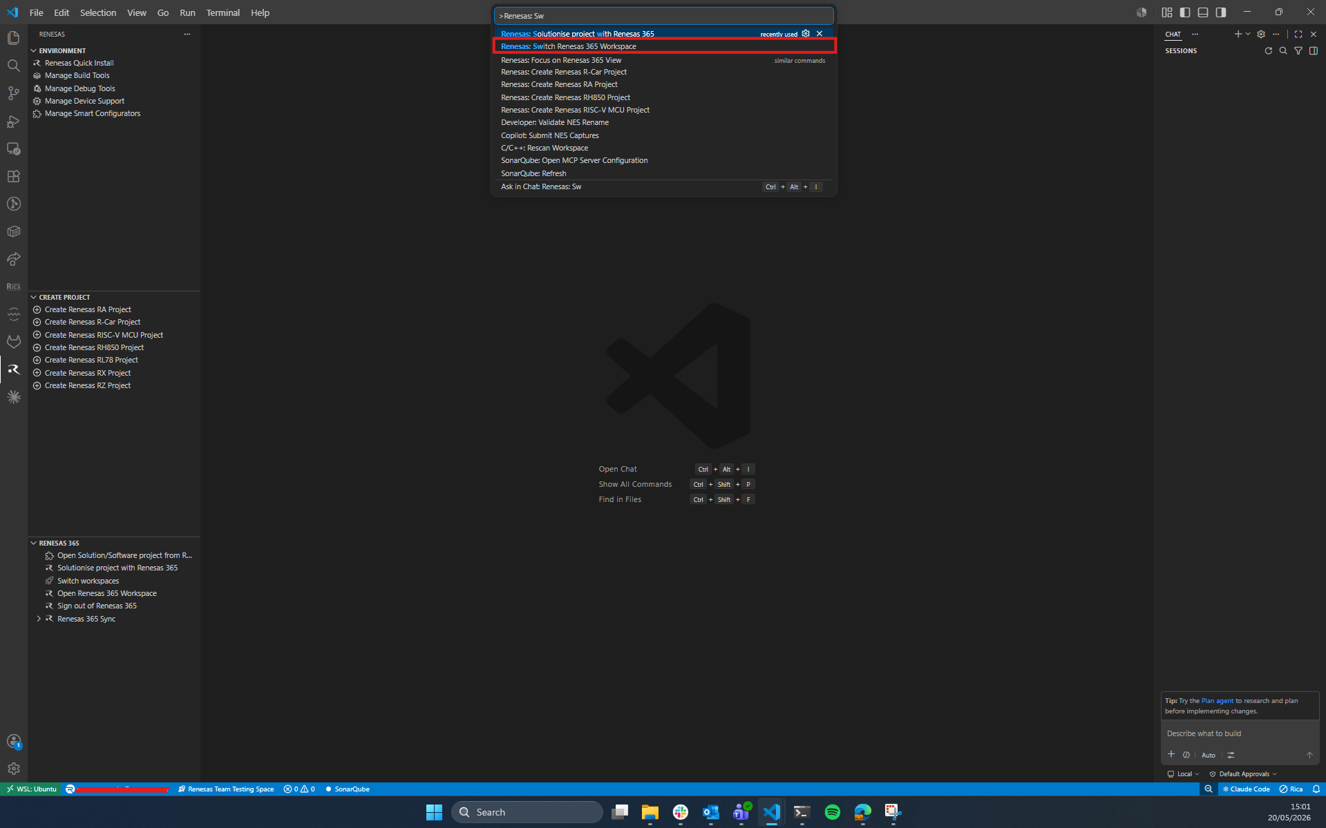Filter chat sessions

(1298, 50)
